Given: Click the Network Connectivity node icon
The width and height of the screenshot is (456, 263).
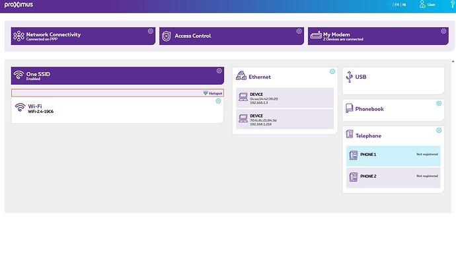Looking at the screenshot, I should pyautogui.click(x=19, y=36).
